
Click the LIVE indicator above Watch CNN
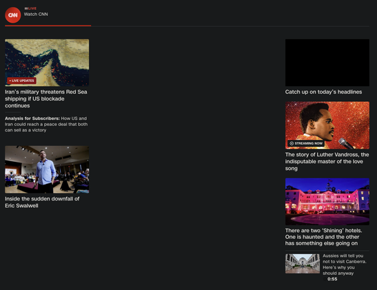click(30, 8)
